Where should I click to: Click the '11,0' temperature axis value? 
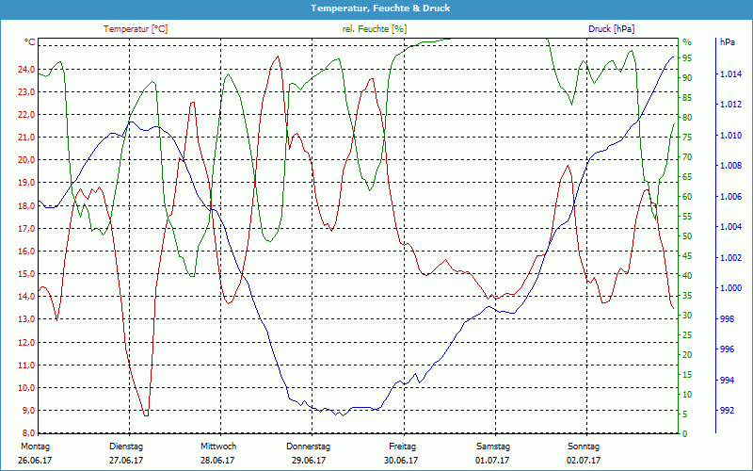pyautogui.click(x=26, y=365)
